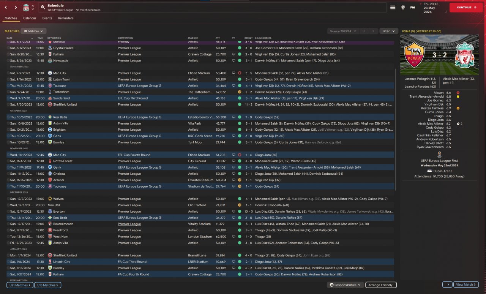Screen dimensions: 486x294
Task: Open the hamburger menu icon in the top bar
Action: tap(393, 8)
